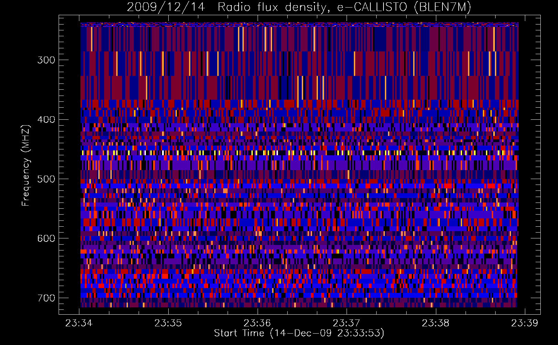Click the 400 frequency tick label
The image size is (558, 345).
tap(46, 120)
